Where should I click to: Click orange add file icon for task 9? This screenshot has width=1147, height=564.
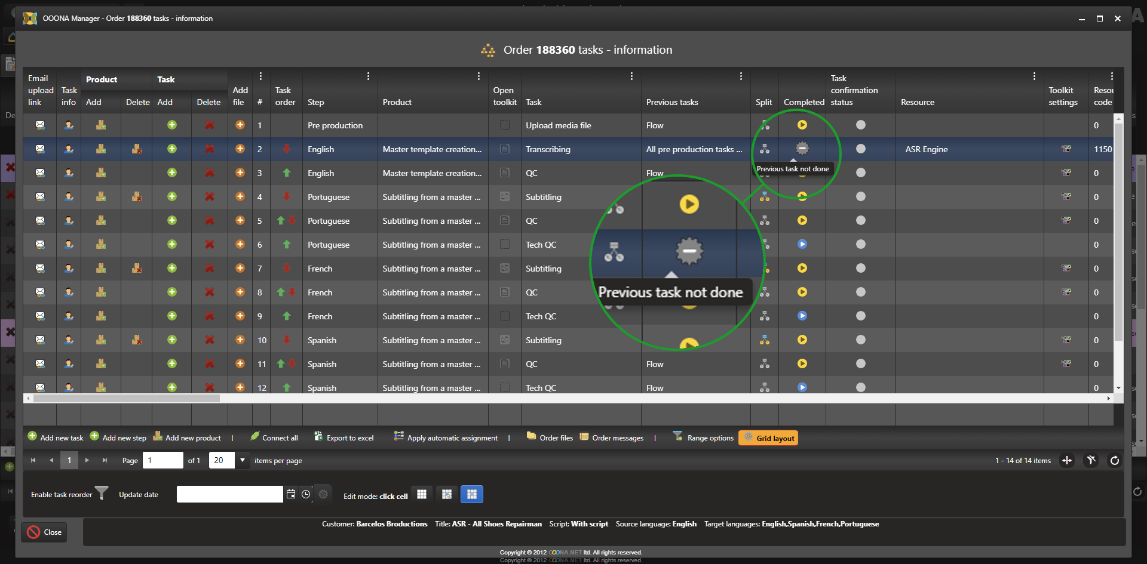tap(240, 316)
